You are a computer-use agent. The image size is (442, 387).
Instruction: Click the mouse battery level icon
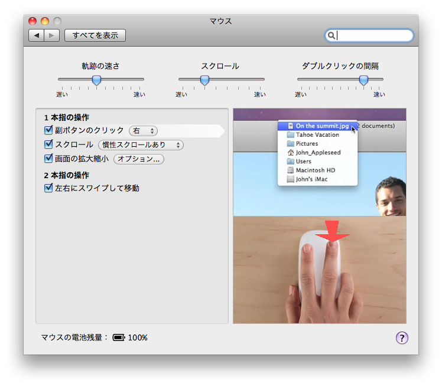119,337
